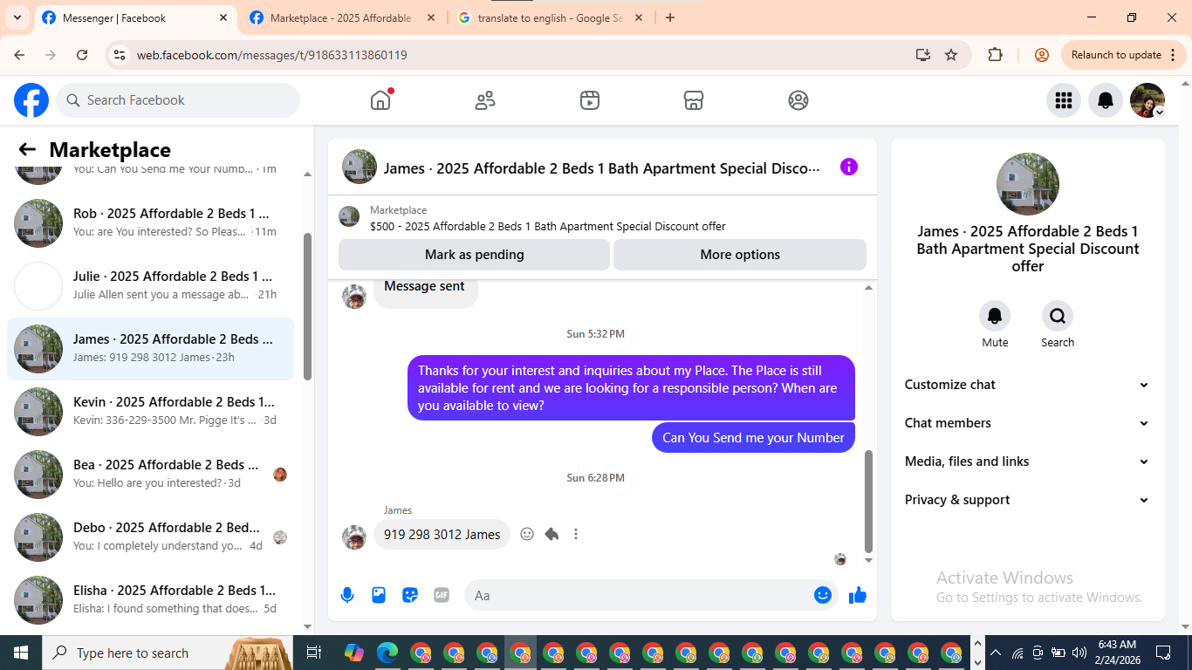Send a thumbs-up like

(858, 595)
